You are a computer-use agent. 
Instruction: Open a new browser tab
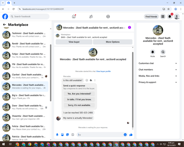14,3
